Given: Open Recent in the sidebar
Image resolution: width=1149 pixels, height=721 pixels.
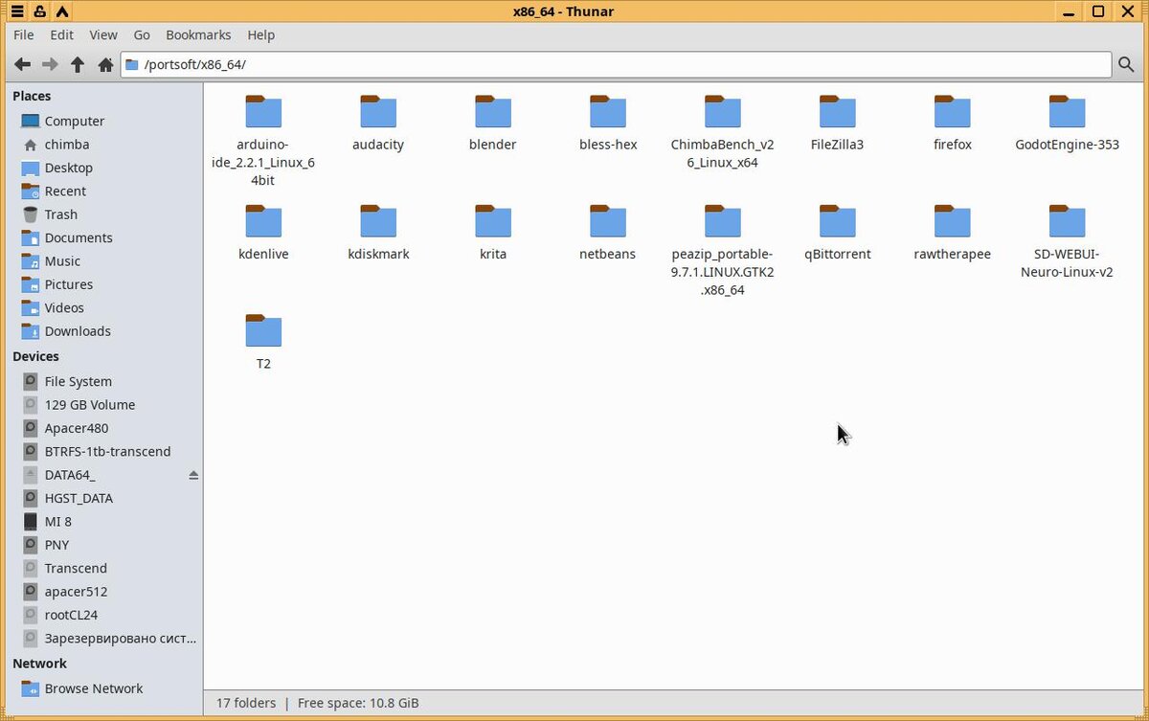Looking at the screenshot, I should [x=101, y=191].
